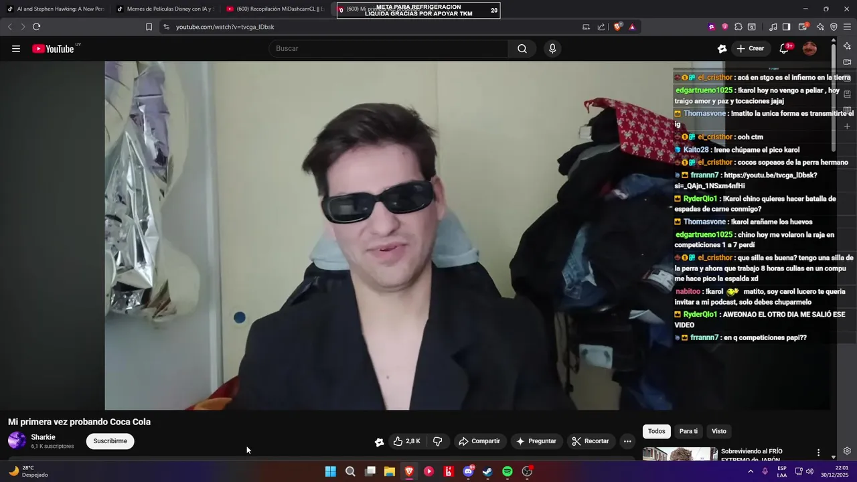Image resolution: width=857 pixels, height=482 pixels.
Task: Show hidden system tray icons
Action: (750, 471)
